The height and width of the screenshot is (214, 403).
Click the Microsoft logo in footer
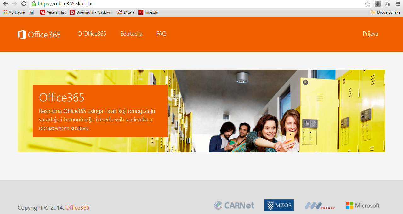click(x=363, y=206)
